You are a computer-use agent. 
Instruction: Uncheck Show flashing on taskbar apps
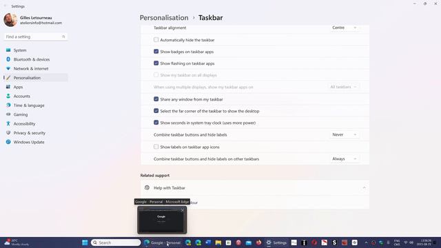156,63
